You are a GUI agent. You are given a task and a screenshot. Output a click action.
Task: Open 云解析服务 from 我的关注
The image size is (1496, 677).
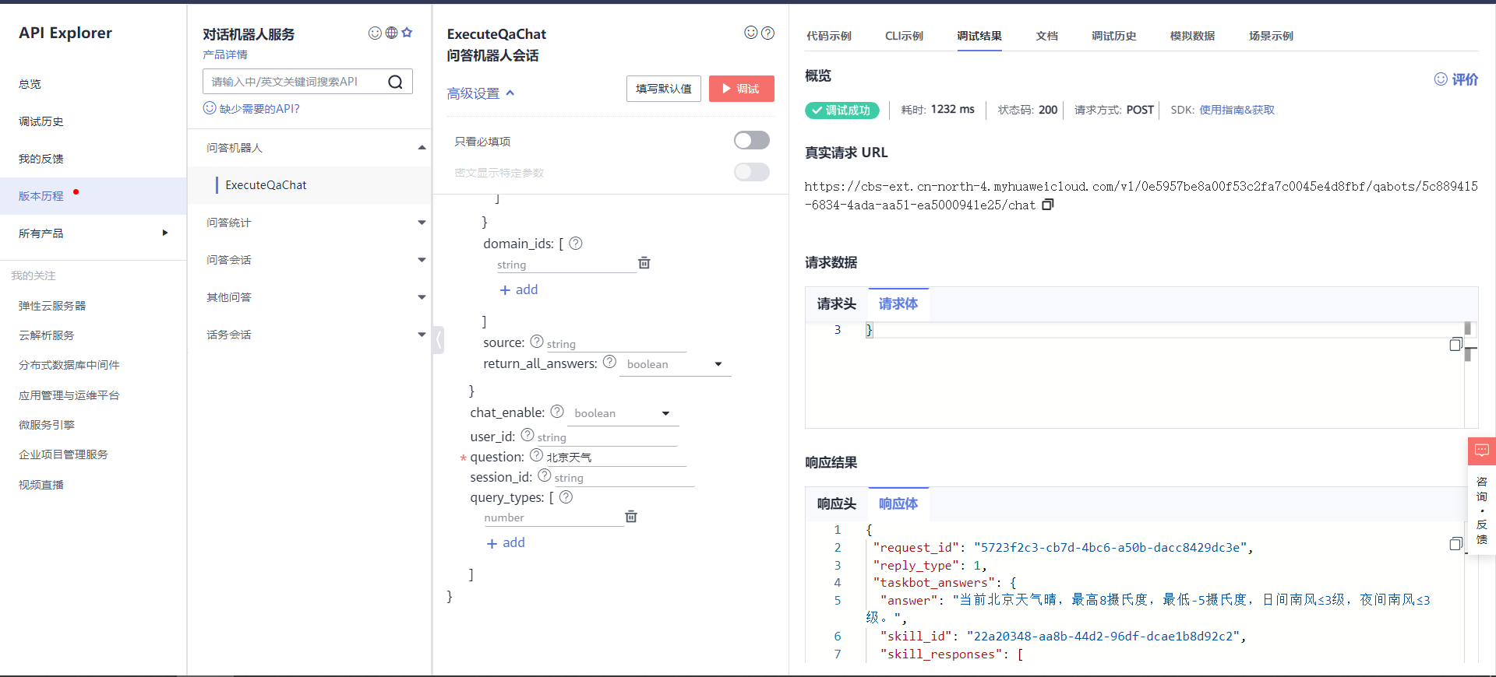(47, 335)
